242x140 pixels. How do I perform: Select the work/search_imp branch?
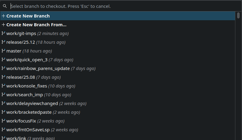(x=25, y=95)
